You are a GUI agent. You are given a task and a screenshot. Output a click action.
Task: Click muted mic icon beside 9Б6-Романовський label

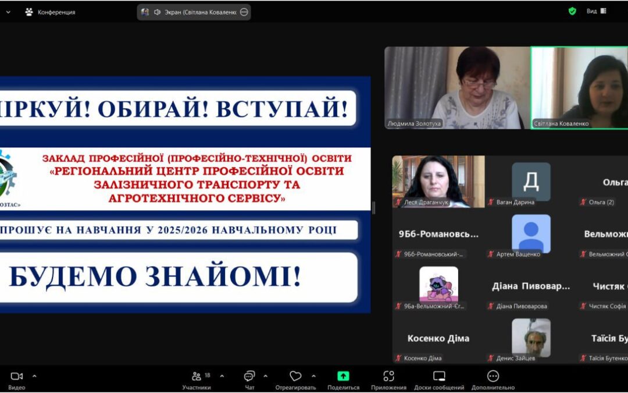tap(398, 254)
